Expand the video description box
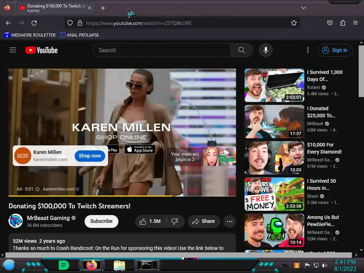364x273 pixels. pos(122,243)
